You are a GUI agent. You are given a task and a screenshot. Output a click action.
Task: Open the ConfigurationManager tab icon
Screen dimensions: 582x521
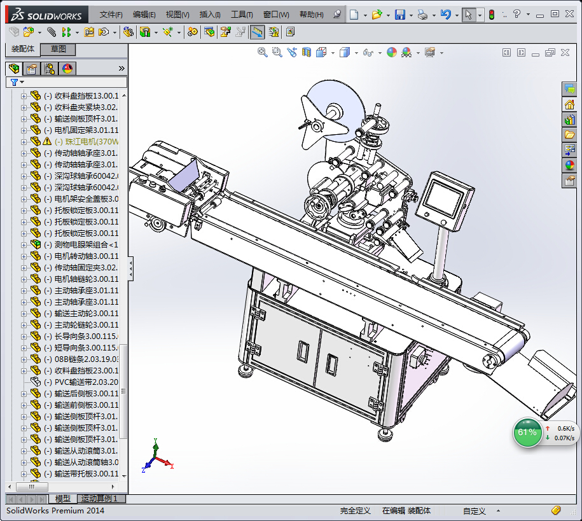pyautogui.click(x=49, y=69)
